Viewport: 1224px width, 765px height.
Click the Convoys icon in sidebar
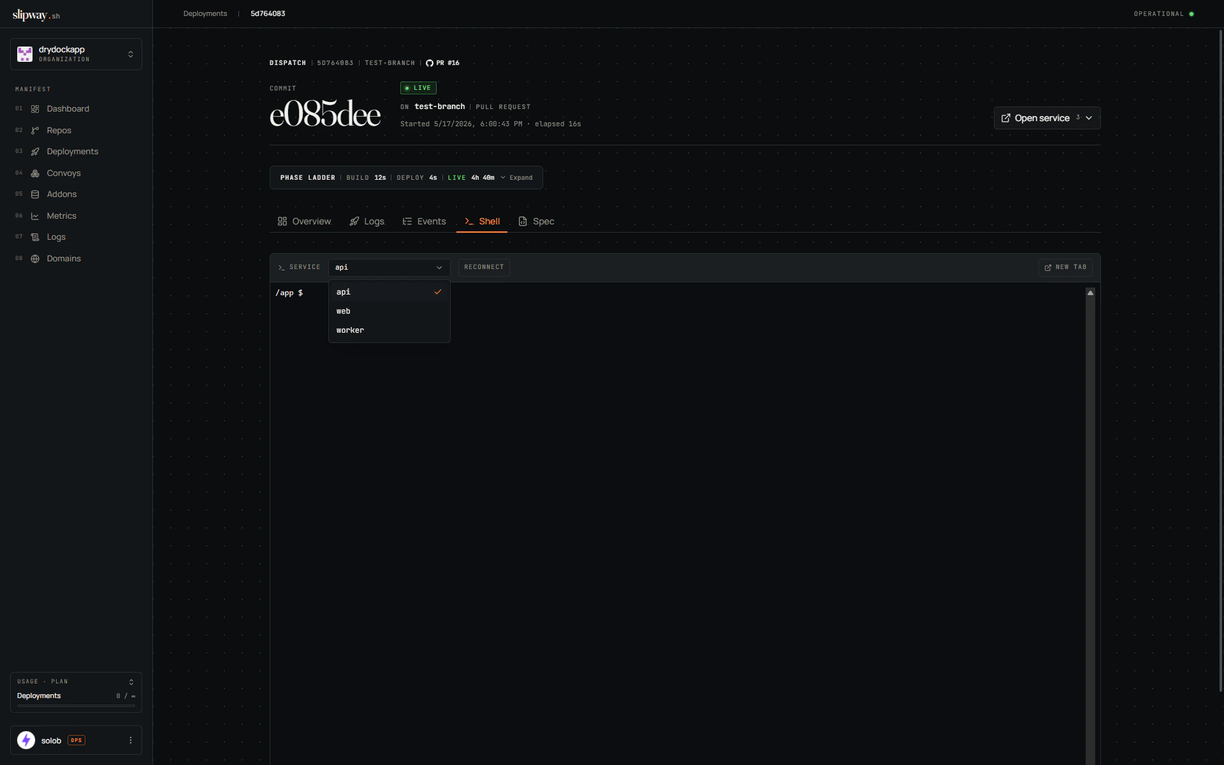(x=35, y=173)
